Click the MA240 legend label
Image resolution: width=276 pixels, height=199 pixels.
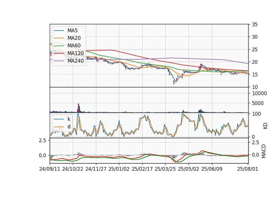click(76, 61)
